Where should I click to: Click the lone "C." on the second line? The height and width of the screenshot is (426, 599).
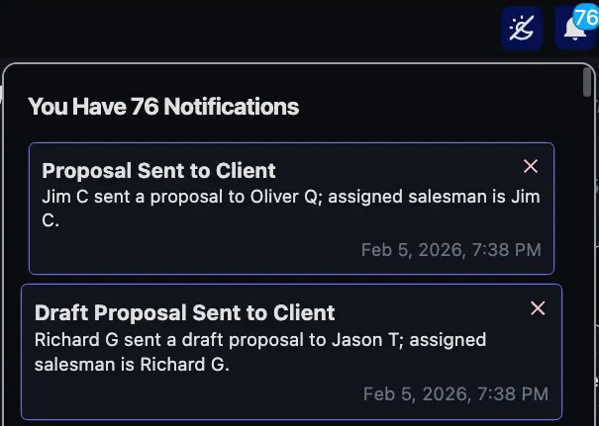pos(50,220)
